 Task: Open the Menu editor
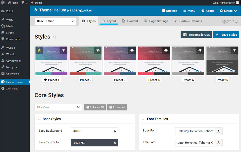(189, 11)
